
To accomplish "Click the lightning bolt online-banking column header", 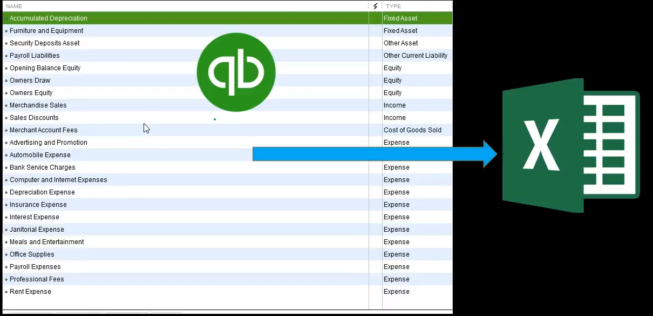I will 376,6.
